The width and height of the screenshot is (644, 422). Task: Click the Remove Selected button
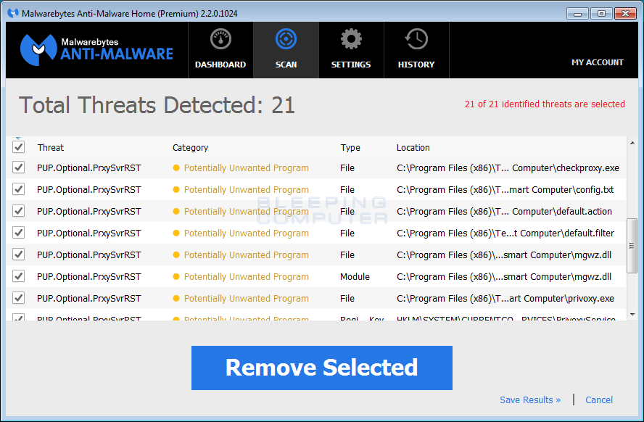tap(321, 368)
